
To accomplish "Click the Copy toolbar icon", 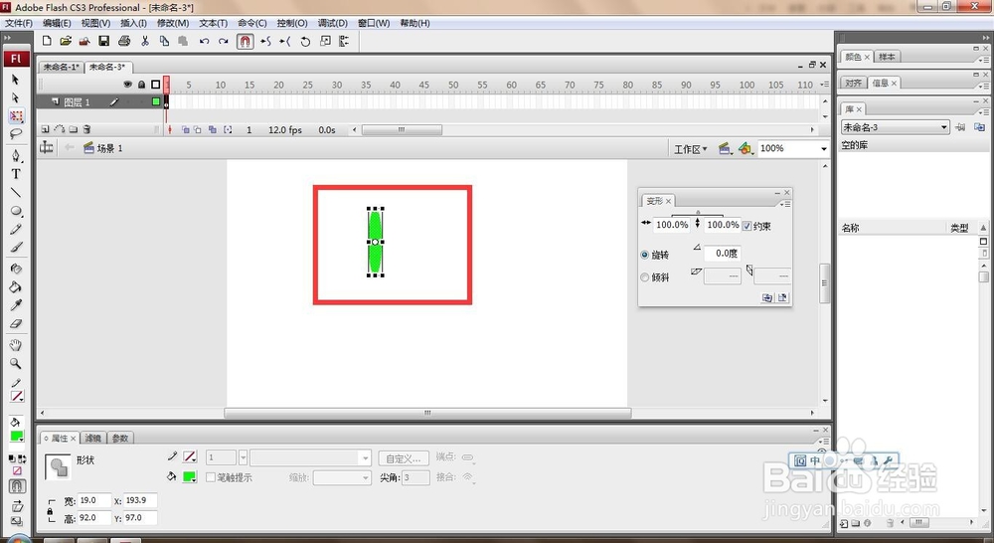I will (x=164, y=41).
